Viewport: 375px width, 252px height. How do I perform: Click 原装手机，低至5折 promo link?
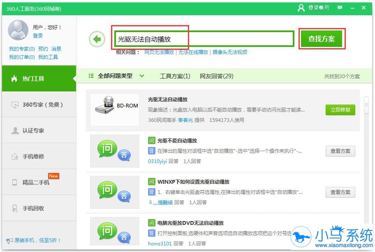click(37, 240)
